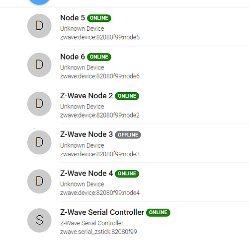Select the Z-Wave Node 2 avatar icon
This screenshot has height=248, width=249.
click(39, 104)
